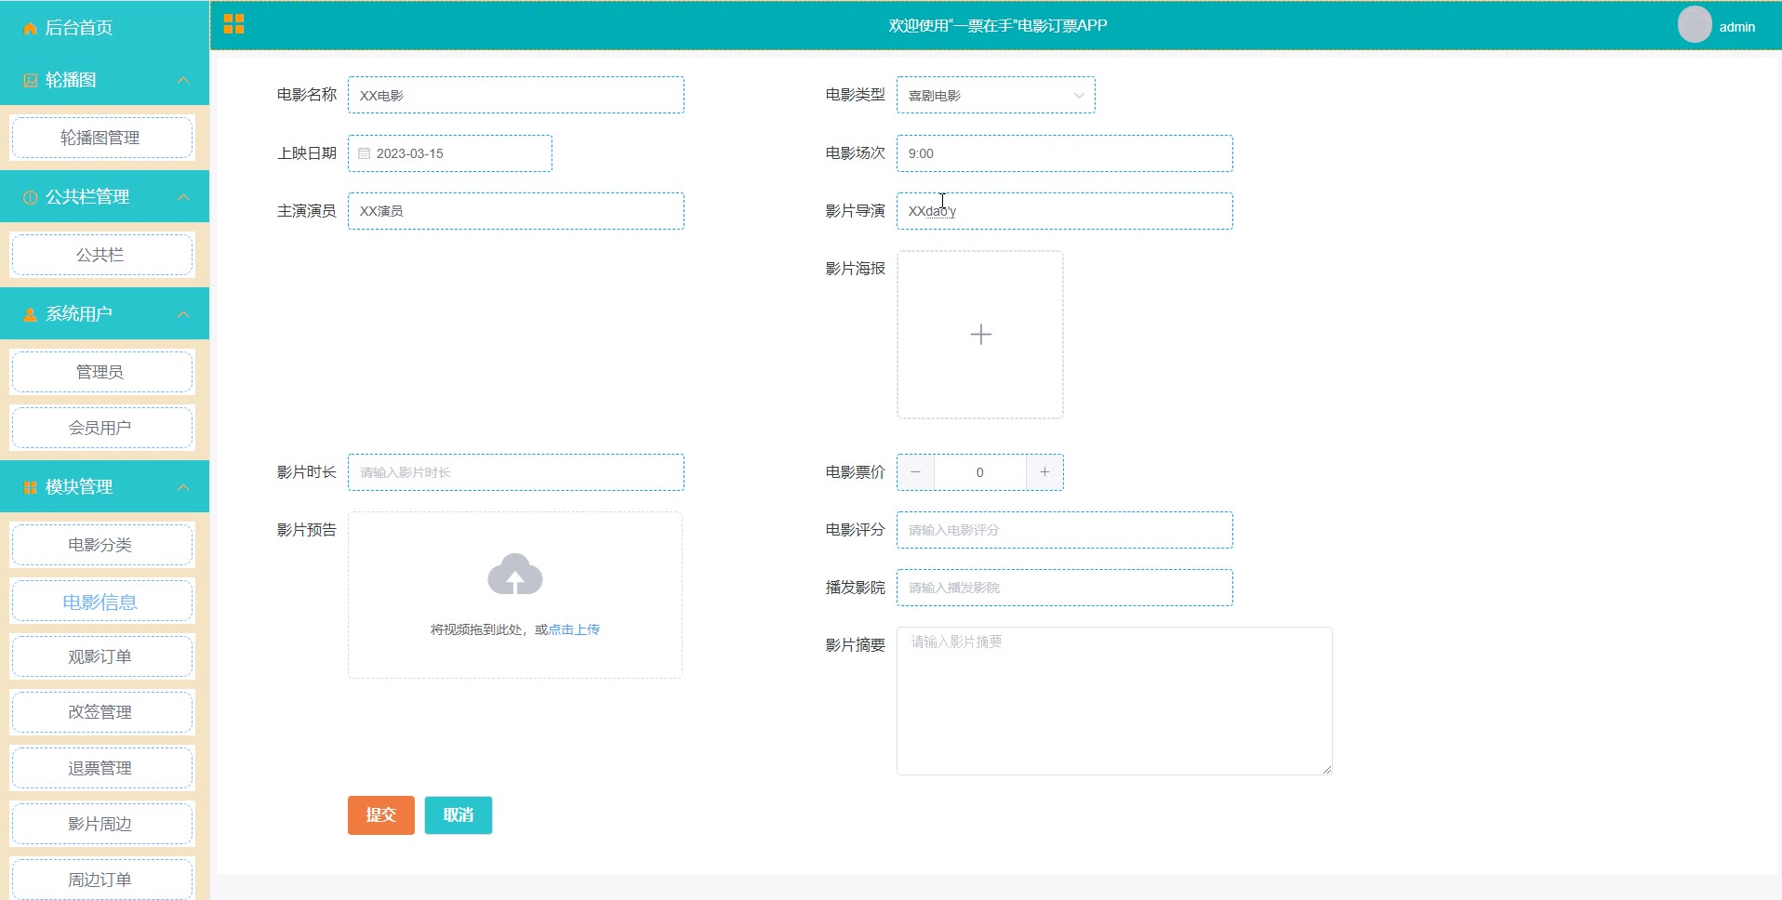Open 公共栏 menu item
Image resolution: width=1782 pixels, height=900 pixels.
click(x=101, y=255)
